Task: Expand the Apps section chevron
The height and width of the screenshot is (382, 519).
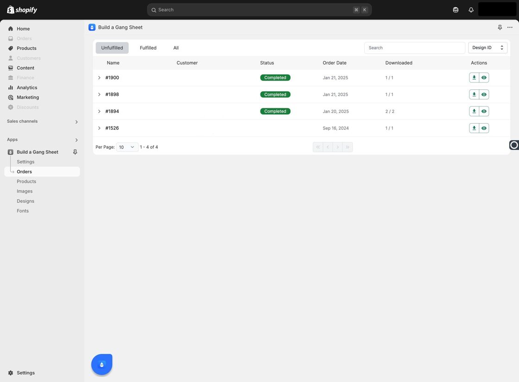Action: 76,140
